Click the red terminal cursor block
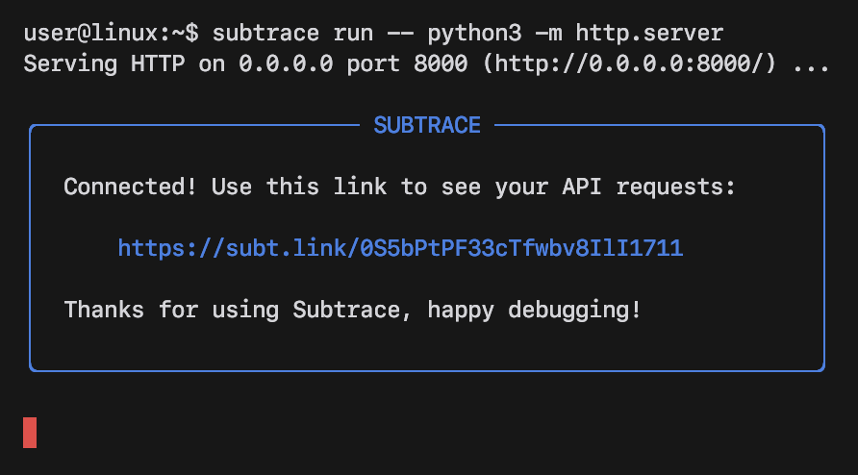 (x=30, y=433)
